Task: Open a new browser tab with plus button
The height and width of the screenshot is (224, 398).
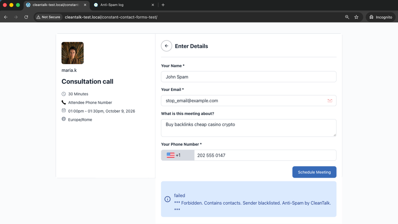Action: [x=163, y=5]
